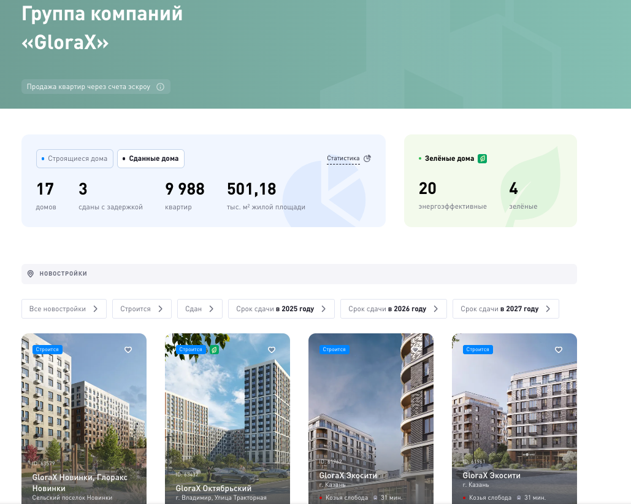
Task: Open Все новостройки filter
Action: (64, 309)
